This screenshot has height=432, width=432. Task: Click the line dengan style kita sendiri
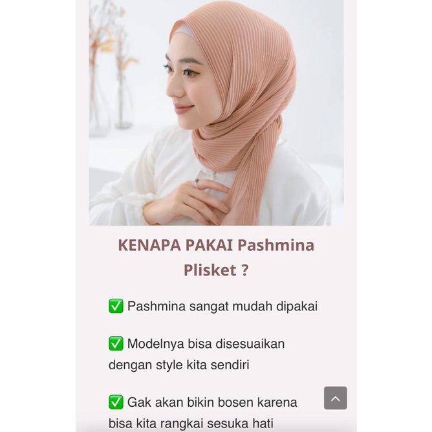(178, 365)
